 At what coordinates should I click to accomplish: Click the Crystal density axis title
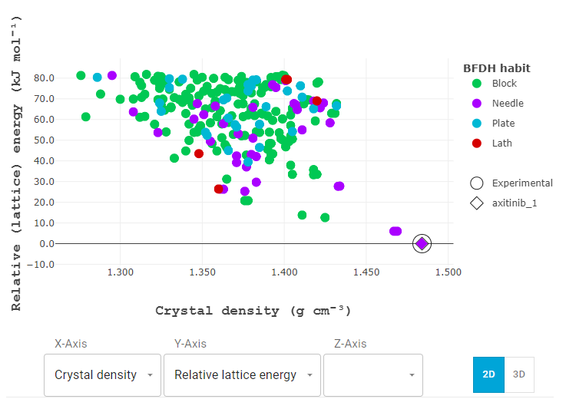click(253, 311)
